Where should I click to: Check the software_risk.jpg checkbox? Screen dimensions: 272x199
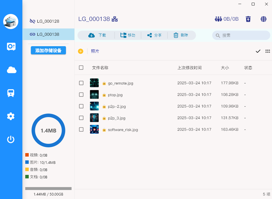pos(81,129)
